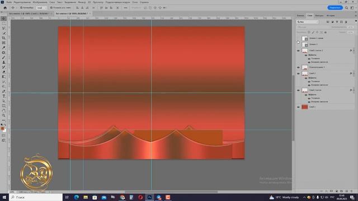Open the 'Изображение' menu
This screenshot has width=358, height=201.
tap(40, 2)
